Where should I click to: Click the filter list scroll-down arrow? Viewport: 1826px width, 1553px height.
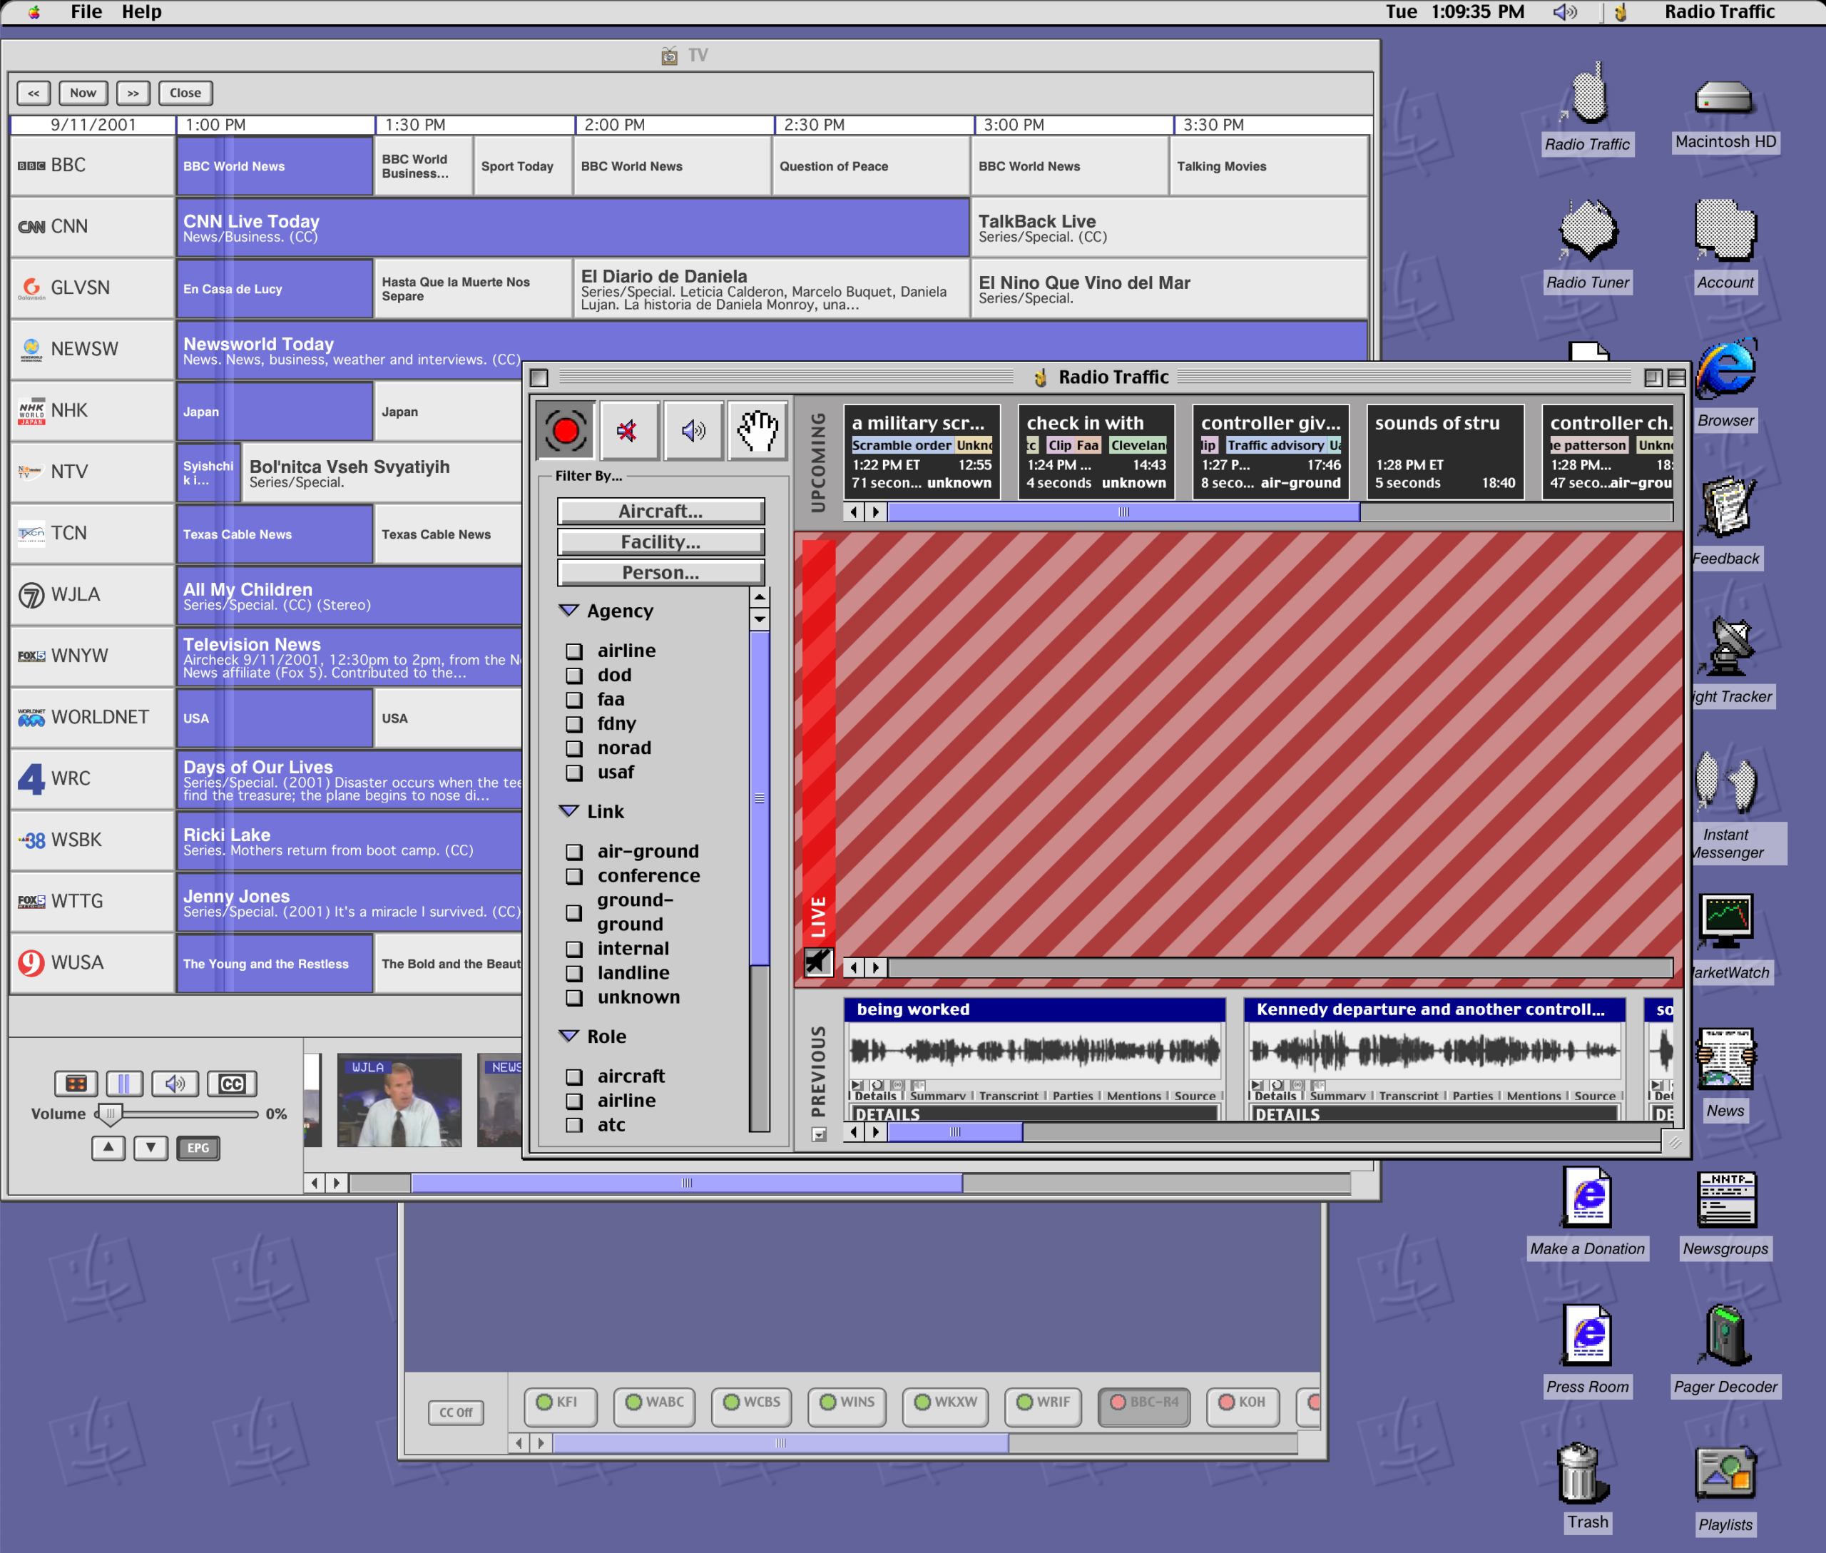coord(759,620)
